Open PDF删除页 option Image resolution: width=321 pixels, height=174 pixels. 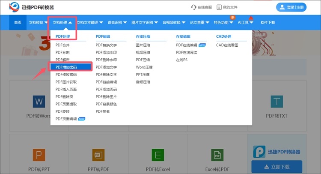point(64,97)
